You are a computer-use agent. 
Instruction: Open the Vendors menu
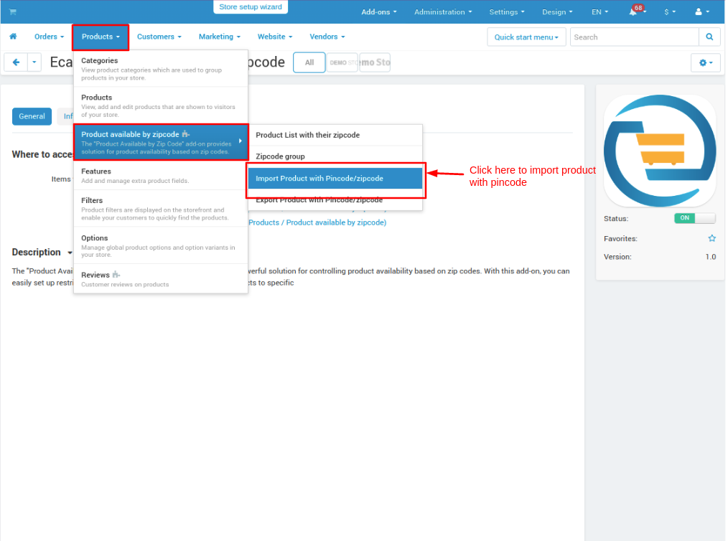327,37
